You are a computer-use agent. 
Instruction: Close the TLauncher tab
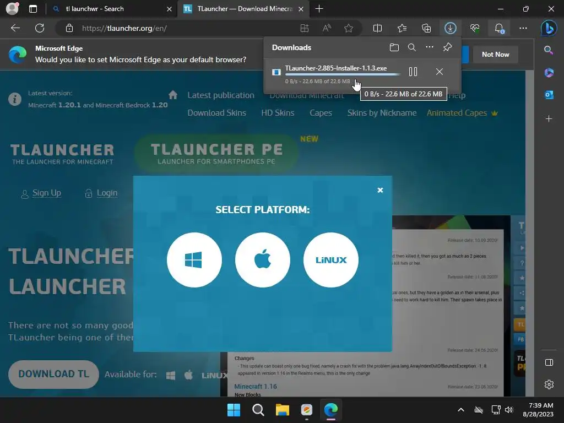301,9
